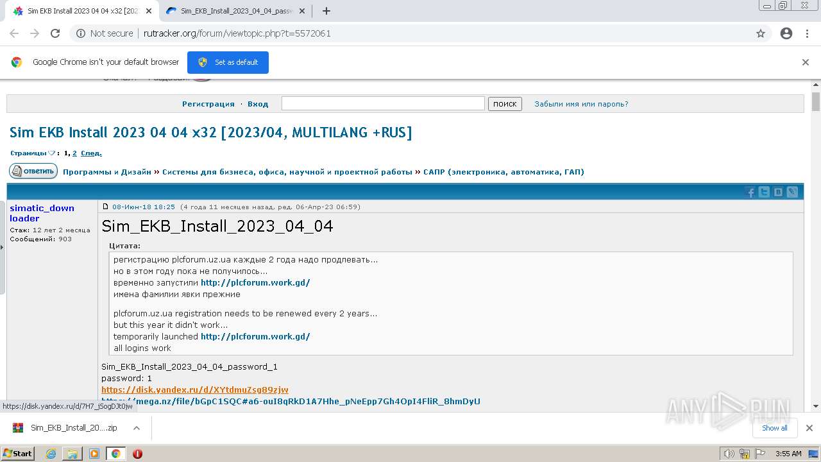Open the plcforum.work.gd link in Russian text

(255, 282)
